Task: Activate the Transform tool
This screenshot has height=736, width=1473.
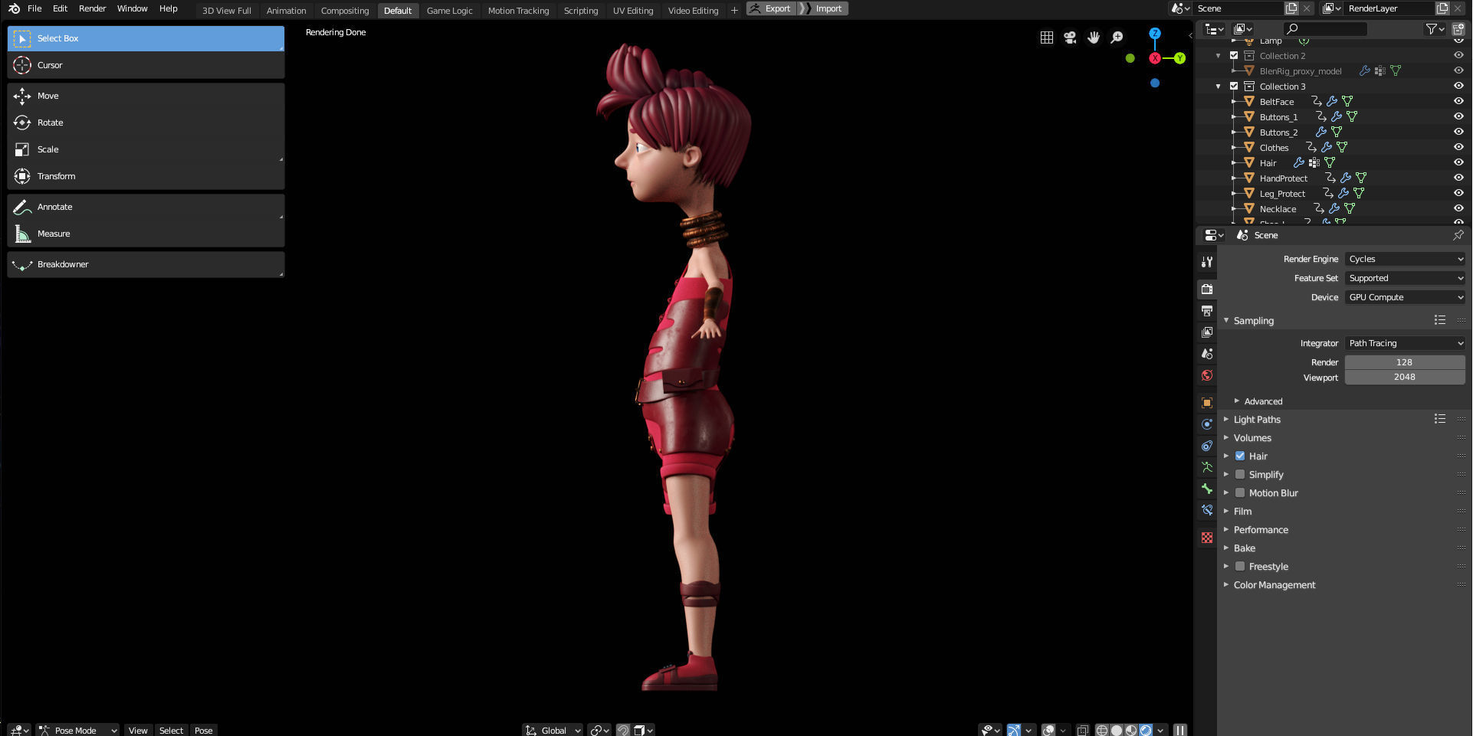Action: [x=146, y=176]
